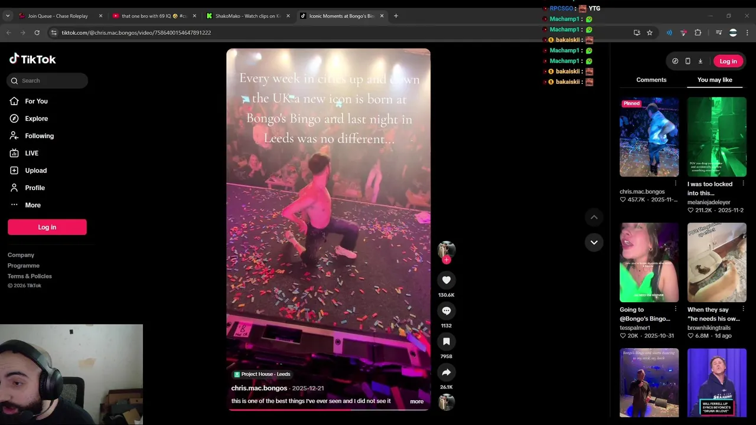Open the Terms & Policies link
The image size is (756, 425).
tap(30, 276)
